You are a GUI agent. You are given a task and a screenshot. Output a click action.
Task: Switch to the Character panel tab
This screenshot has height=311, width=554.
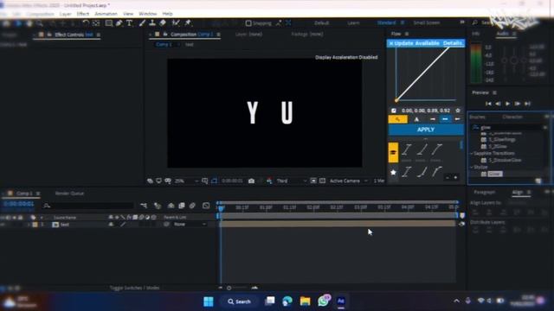[x=512, y=117]
